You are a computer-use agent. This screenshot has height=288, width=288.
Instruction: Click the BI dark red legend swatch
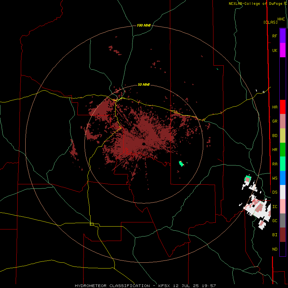(283, 235)
